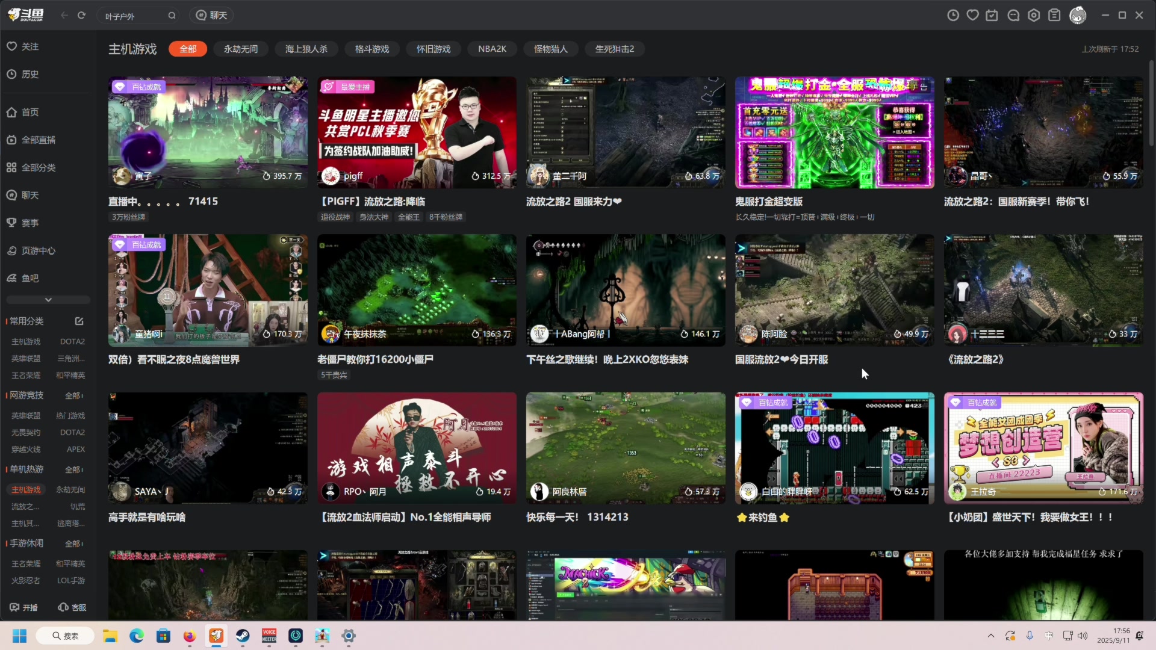The image size is (1156, 650).
Task: Select the 怀旧游戏 filter tab
Action: click(433, 49)
